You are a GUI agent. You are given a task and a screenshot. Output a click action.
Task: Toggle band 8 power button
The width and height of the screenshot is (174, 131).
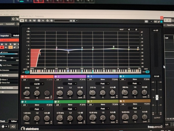121,101
